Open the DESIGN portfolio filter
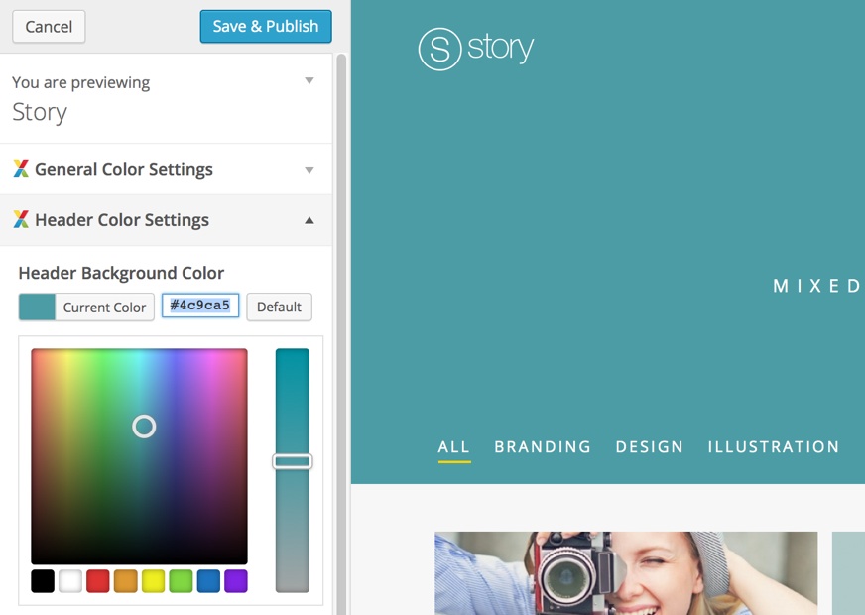 (x=650, y=447)
